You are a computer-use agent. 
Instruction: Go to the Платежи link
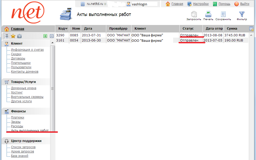(17, 117)
